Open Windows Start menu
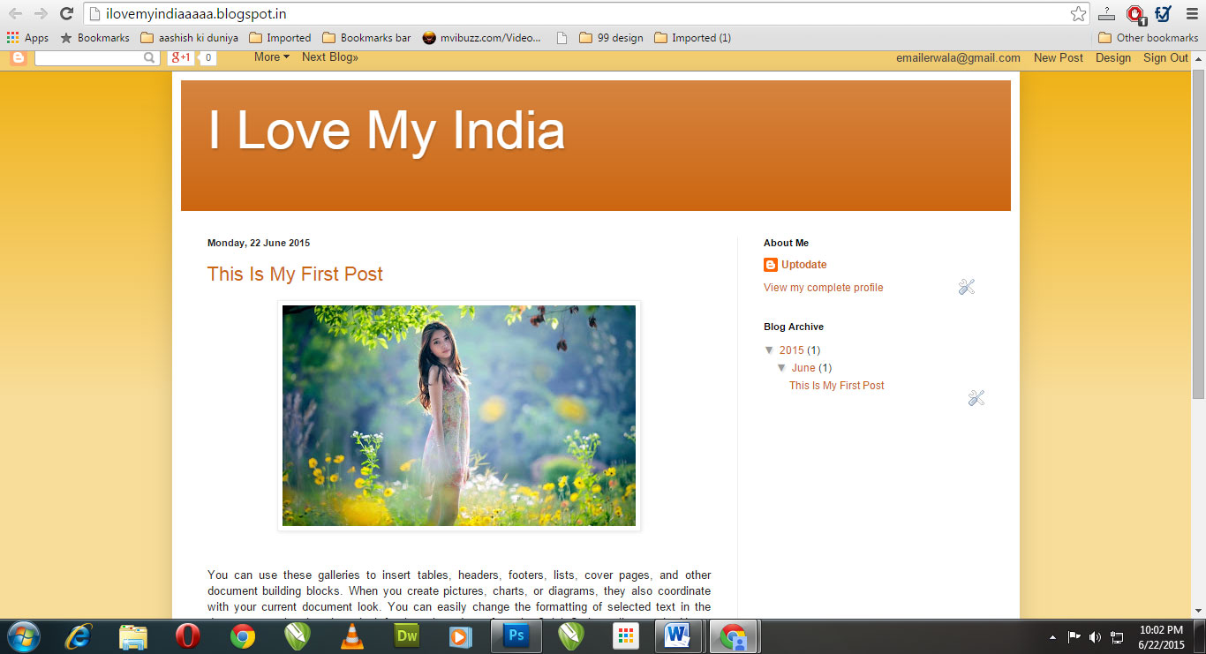Image resolution: width=1206 pixels, height=654 pixels. click(x=22, y=636)
